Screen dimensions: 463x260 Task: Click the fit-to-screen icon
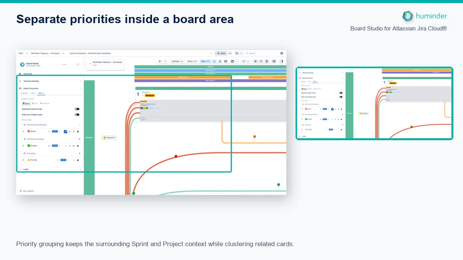(267, 61)
